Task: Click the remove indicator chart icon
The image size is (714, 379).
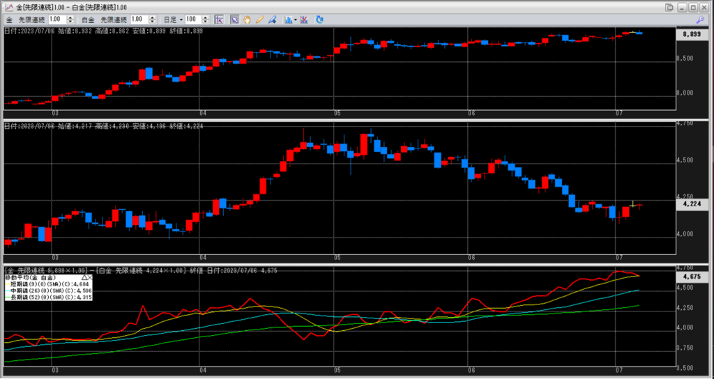Action: [305, 20]
